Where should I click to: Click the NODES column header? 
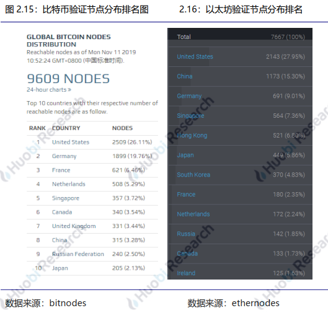pyautogui.click(x=122, y=128)
